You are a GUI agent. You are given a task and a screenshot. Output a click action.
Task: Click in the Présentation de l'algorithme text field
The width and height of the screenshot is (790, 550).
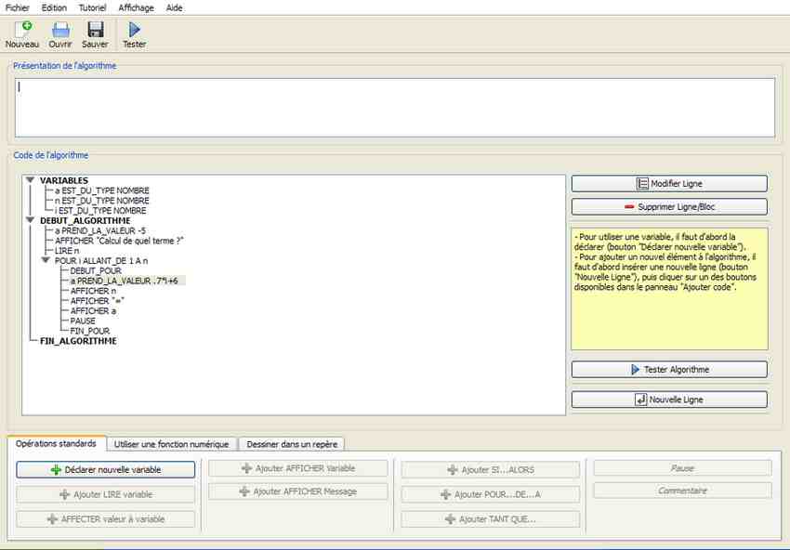(394, 106)
